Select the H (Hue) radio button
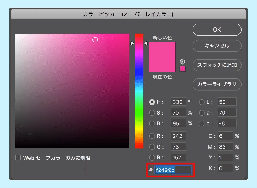Screen dimensions: 257x188 coord(152,102)
